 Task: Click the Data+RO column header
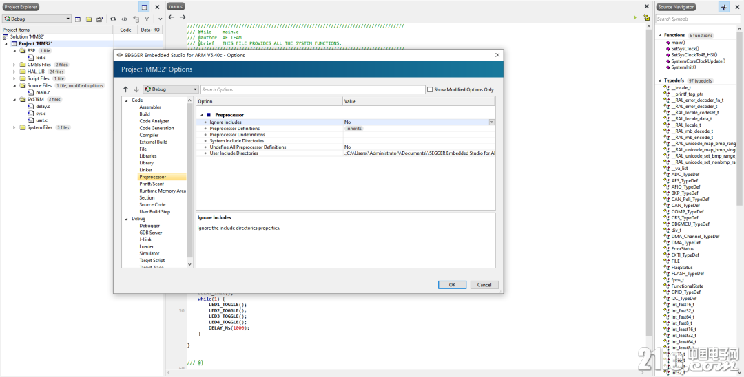(150, 30)
